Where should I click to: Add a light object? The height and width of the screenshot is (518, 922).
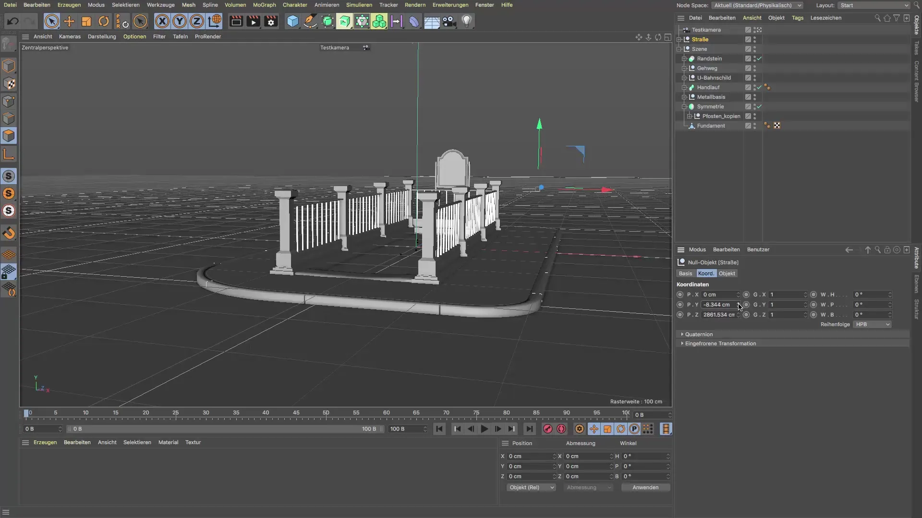pos(466,22)
